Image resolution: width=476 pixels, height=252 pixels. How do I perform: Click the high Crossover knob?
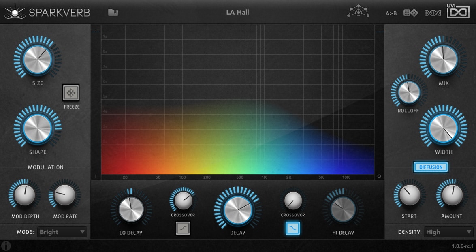point(293,201)
